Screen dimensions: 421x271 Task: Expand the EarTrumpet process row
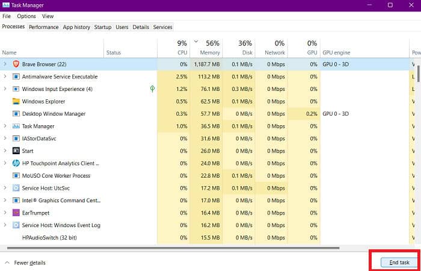[5, 213]
